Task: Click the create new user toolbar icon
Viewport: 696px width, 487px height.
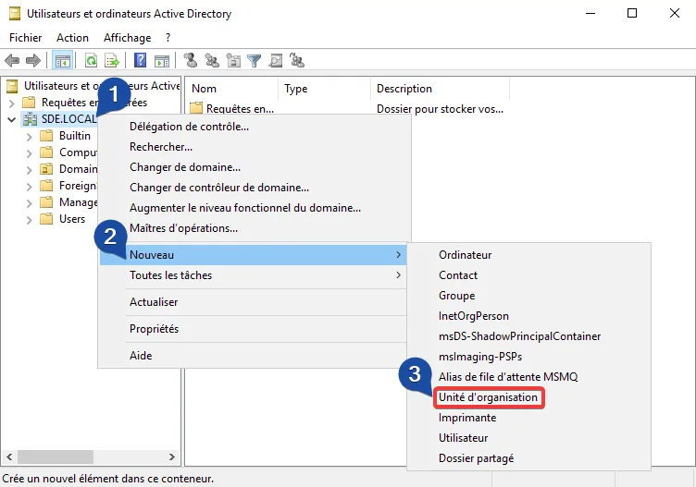Action: [x=191, y=61]
